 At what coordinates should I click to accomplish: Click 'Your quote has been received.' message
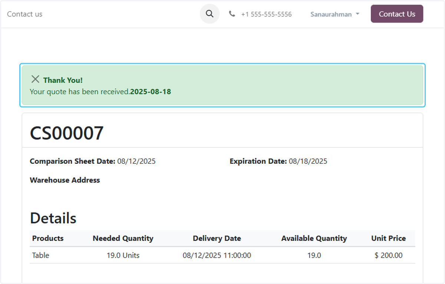pos(80,91)
